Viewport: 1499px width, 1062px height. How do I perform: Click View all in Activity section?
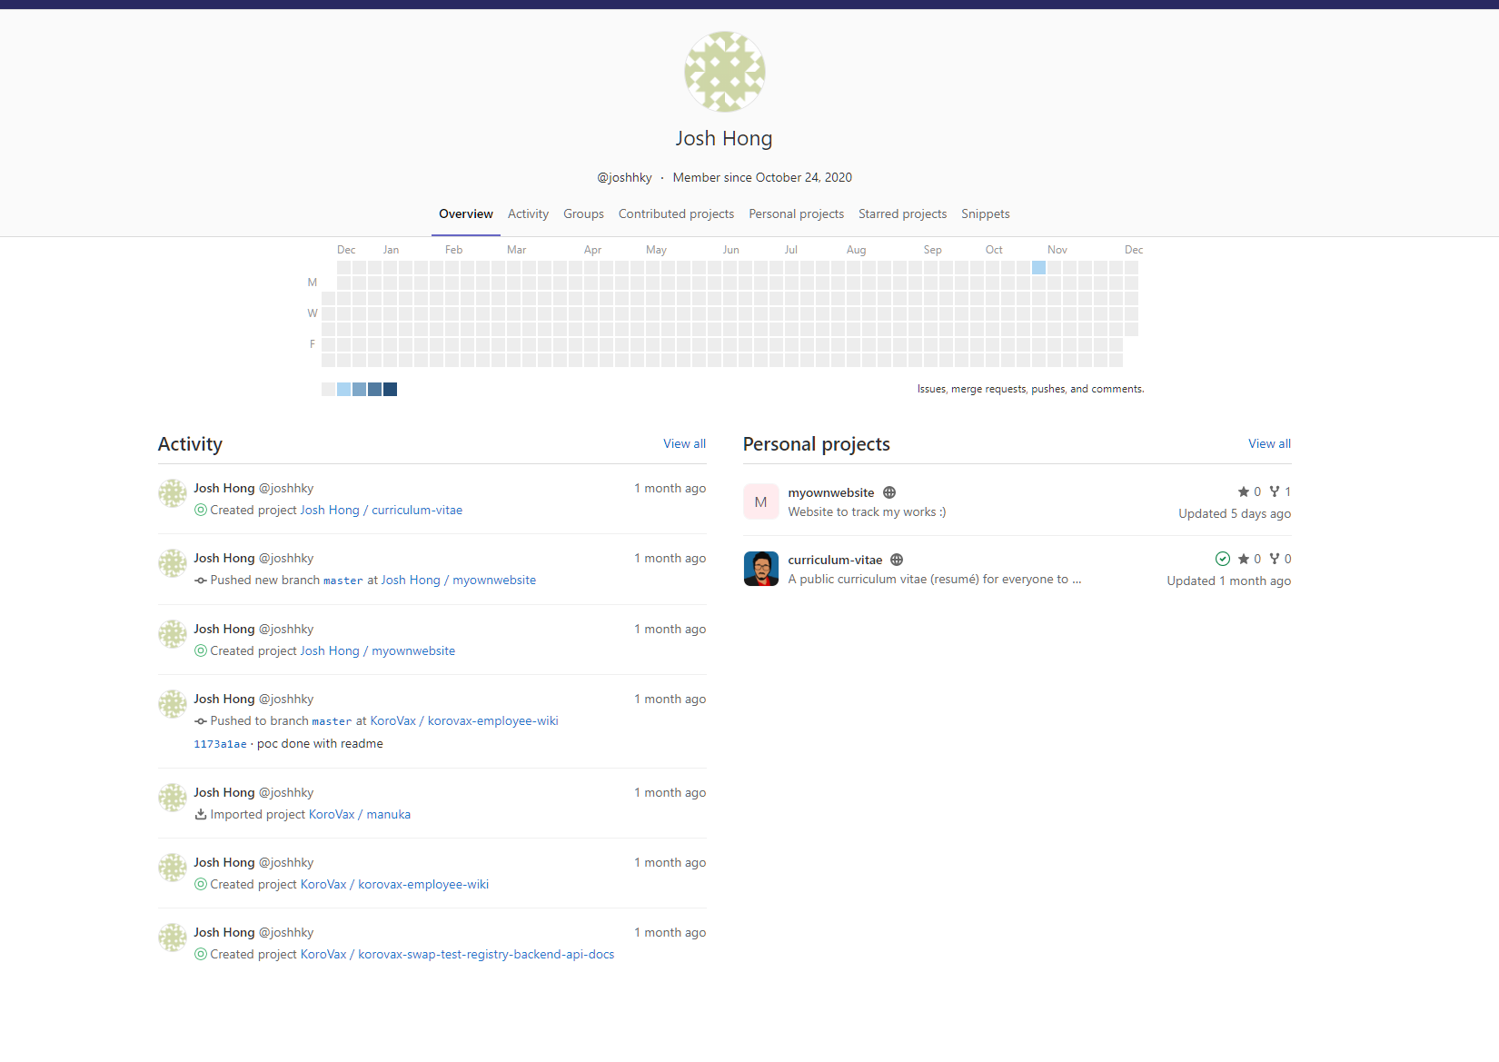point(684,444)
